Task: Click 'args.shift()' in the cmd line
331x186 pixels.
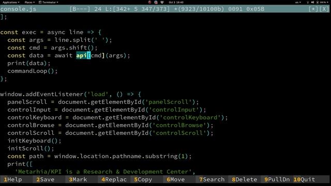Action: point(72,48)
